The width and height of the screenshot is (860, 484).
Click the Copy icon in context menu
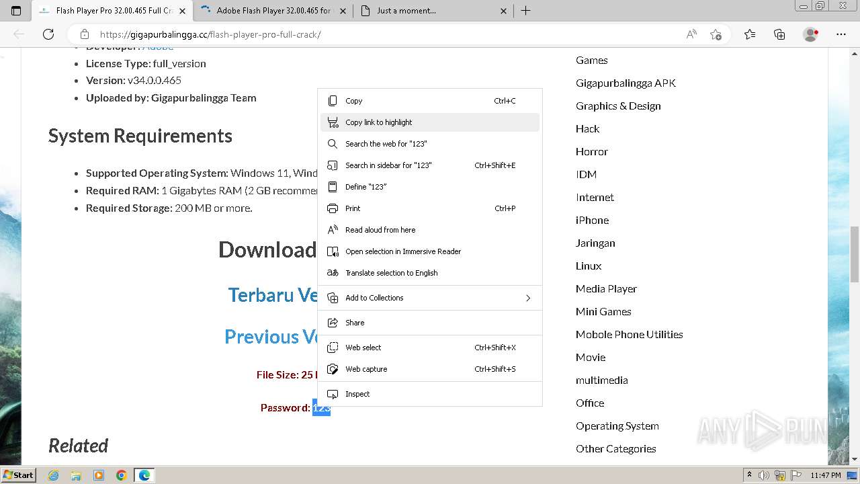[x=332, y=101]
